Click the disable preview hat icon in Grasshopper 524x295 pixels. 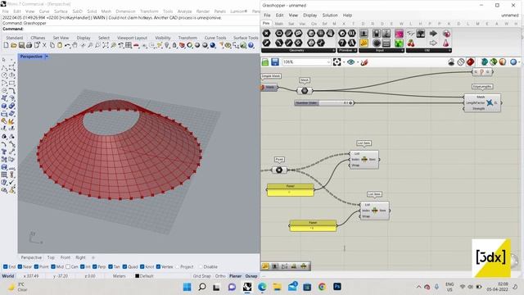[x=451, y=62]
